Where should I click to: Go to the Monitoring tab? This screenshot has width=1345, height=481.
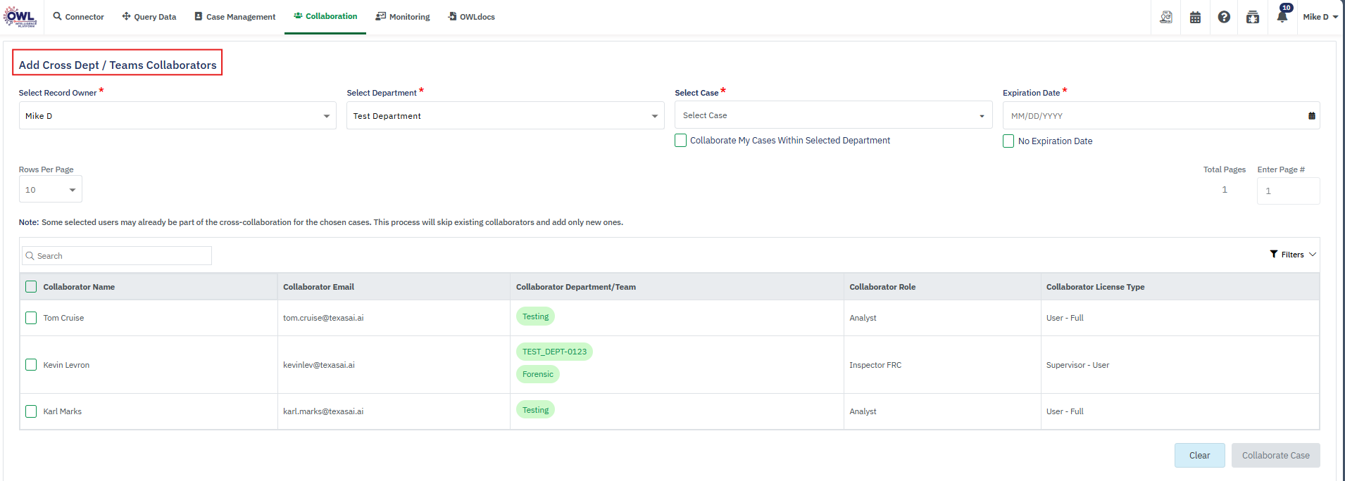click(403, 17)
